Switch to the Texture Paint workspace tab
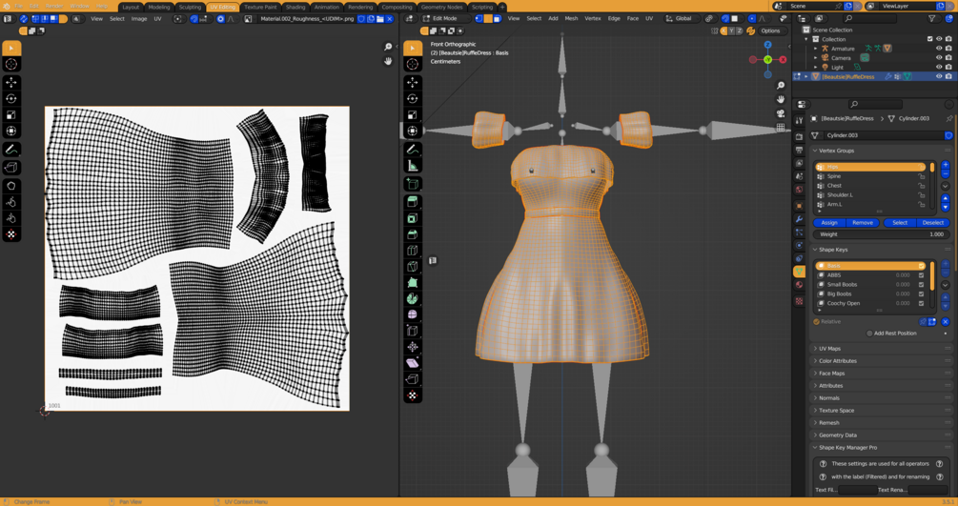The image size is (958, 506). pos(260,7)
